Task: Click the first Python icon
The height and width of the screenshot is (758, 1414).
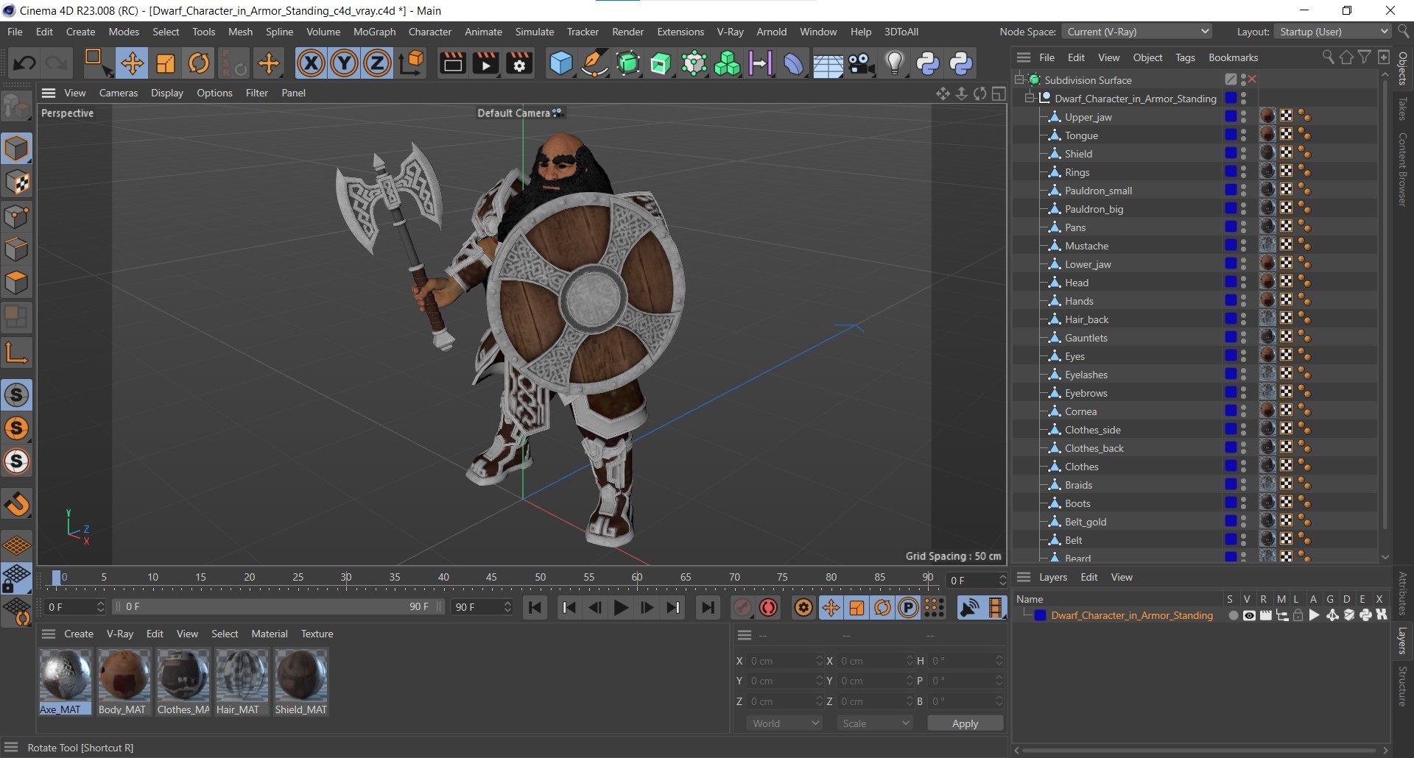Action: (927, 63)
